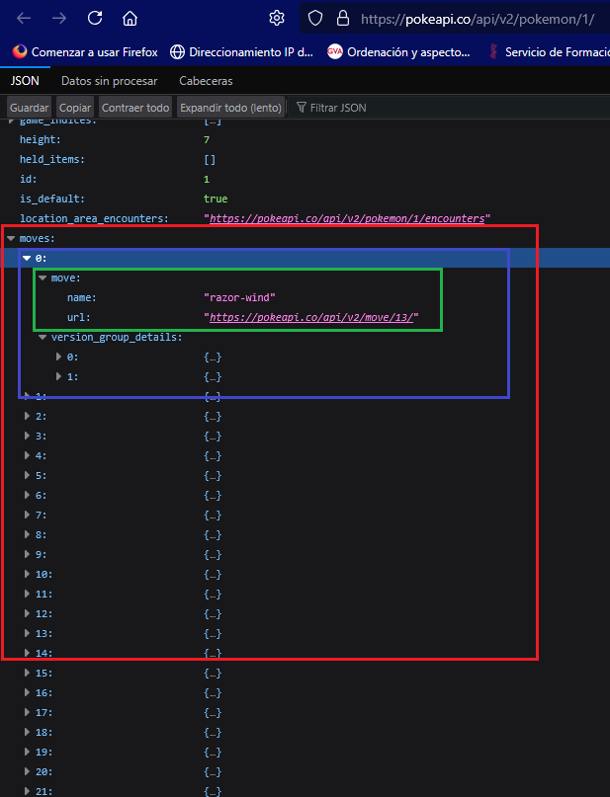The image size is (610, 797).
Task: Click the site security padlock icon
Action: point(343,19)
